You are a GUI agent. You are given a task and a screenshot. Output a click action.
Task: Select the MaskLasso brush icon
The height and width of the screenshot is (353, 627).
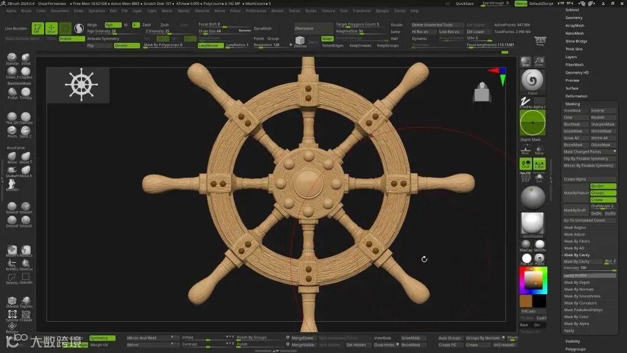click(x=26, y=250)
